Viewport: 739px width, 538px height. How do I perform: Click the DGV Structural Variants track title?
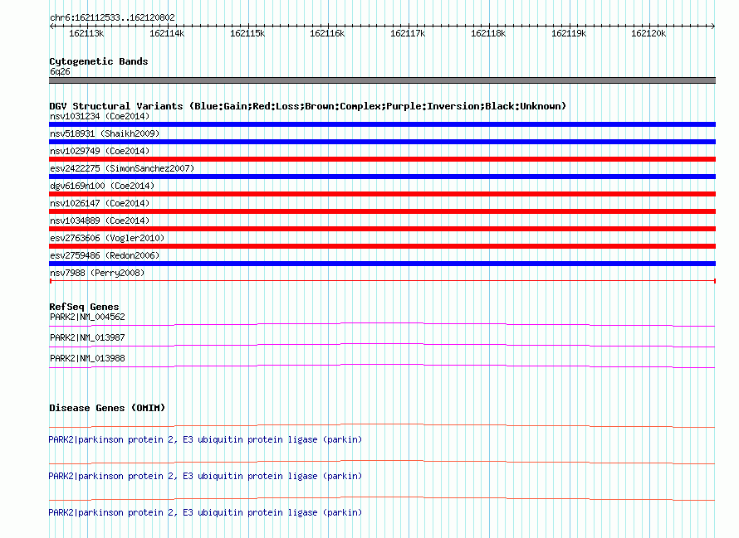(307, 106)
